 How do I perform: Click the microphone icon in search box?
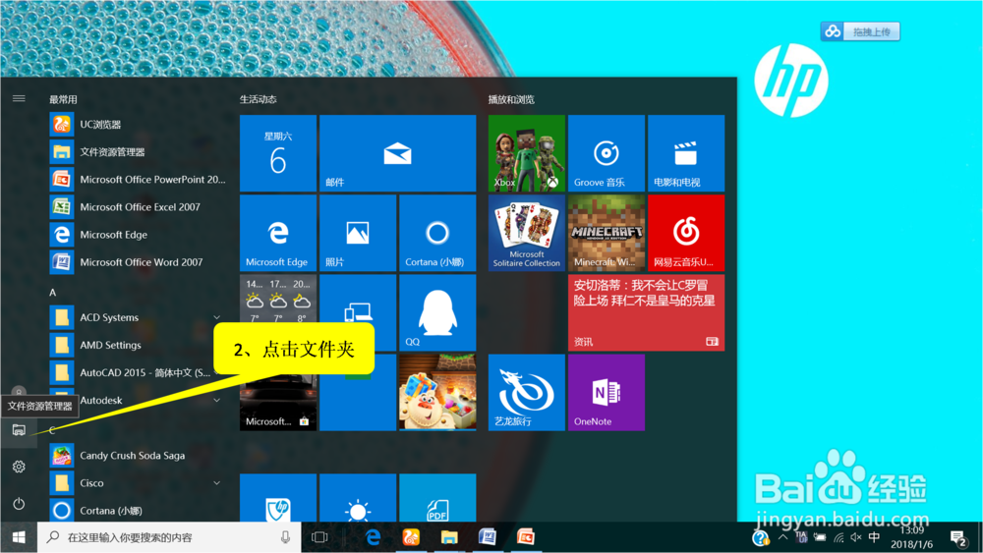click(285, 537)
